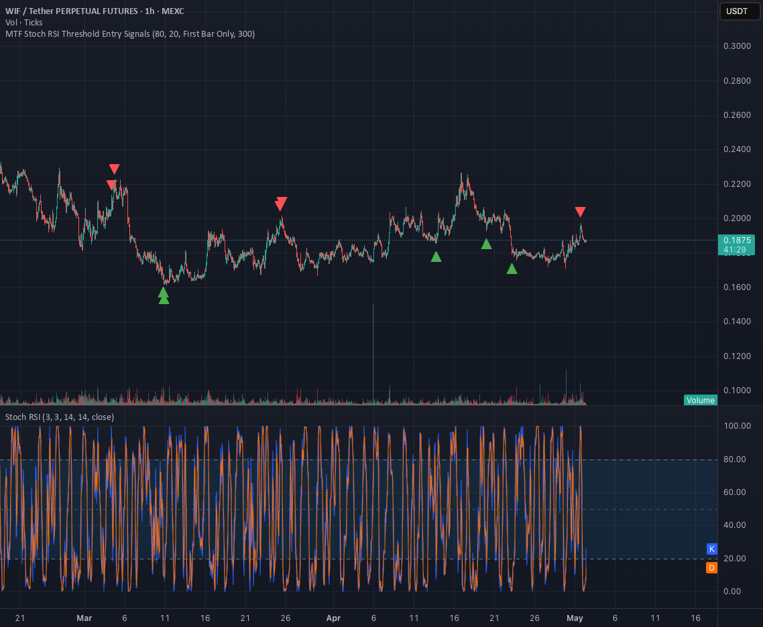763x627 pixels.
Task: Select the Stoch RSI (3, 3, 14, 14, close) label
Action: pyautogui.click(x=60, y=417)
